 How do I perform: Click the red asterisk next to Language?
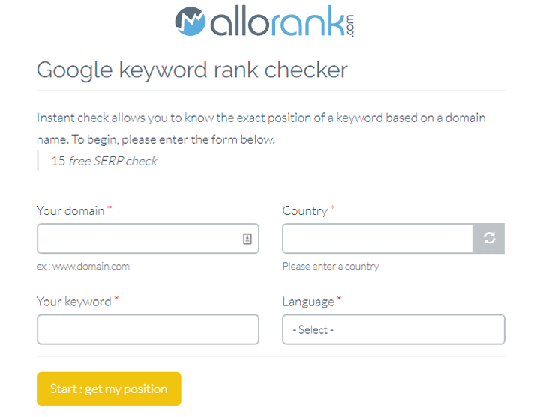pyautogui.click(x=339, y=300)
